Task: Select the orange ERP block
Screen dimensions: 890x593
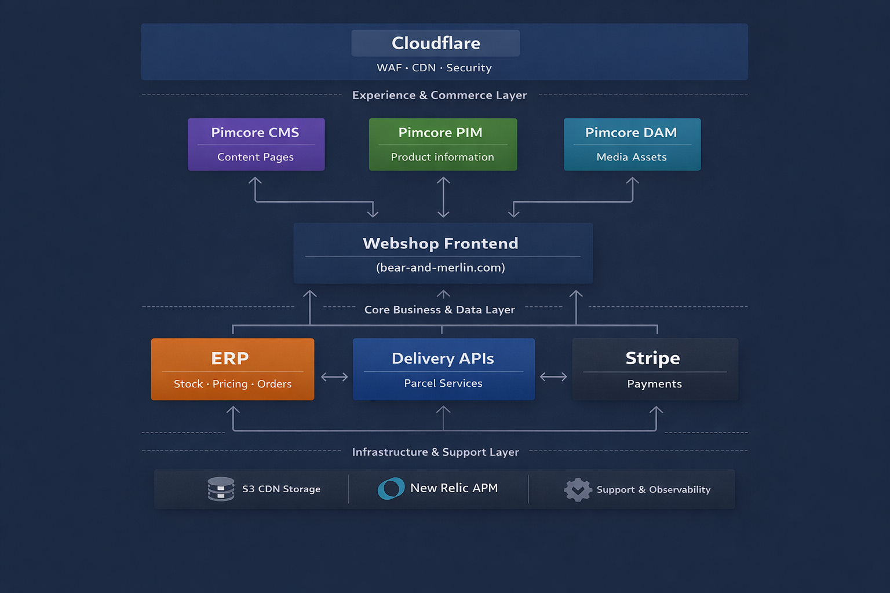Action: click(x=232, y=369)
